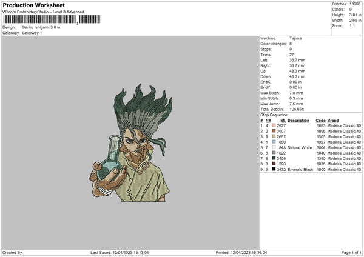Image resolution: width=364 pixels, height=257 pixels.
Task: Click the Production Worksheet title
Action: [33, 5]
